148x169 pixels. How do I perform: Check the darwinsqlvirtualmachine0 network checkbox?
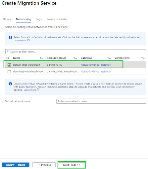9,72
